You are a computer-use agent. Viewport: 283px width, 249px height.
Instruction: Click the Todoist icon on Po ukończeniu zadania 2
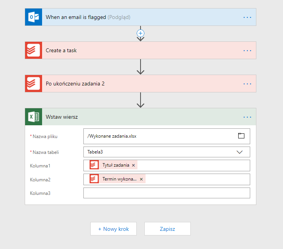[x=34, y=84]
